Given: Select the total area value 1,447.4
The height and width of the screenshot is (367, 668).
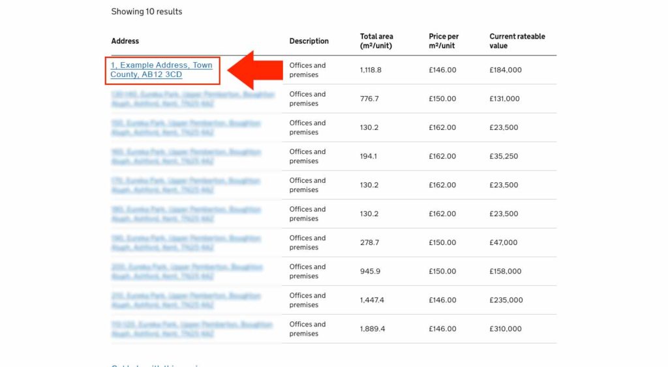Looking at the screenshot, I should 372,300.
